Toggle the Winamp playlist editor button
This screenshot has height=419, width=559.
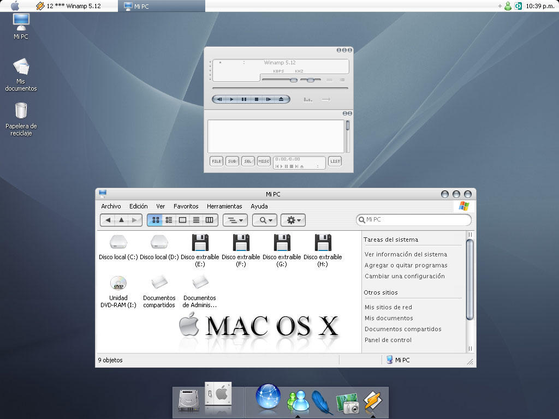click(342, 80)
